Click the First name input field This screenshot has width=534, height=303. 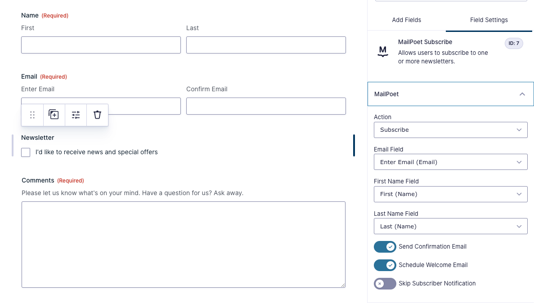[x=101, y=45]
